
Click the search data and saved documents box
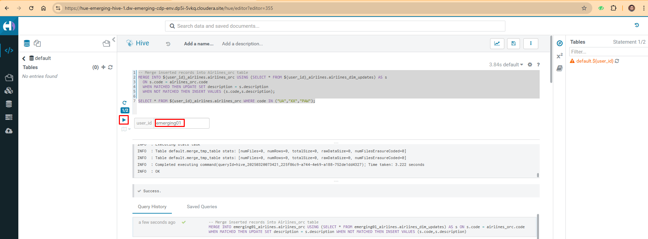coord(335,26)
